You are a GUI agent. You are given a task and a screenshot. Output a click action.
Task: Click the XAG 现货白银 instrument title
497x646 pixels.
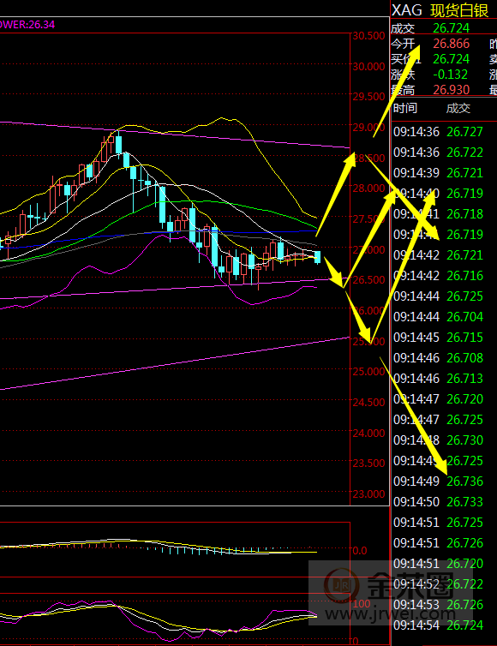[x=440, y=10]
